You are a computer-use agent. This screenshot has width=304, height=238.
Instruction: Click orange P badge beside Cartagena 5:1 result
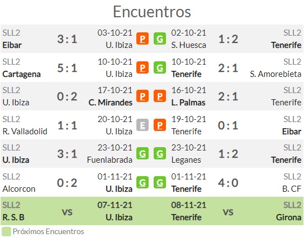[x=142, y=67]
